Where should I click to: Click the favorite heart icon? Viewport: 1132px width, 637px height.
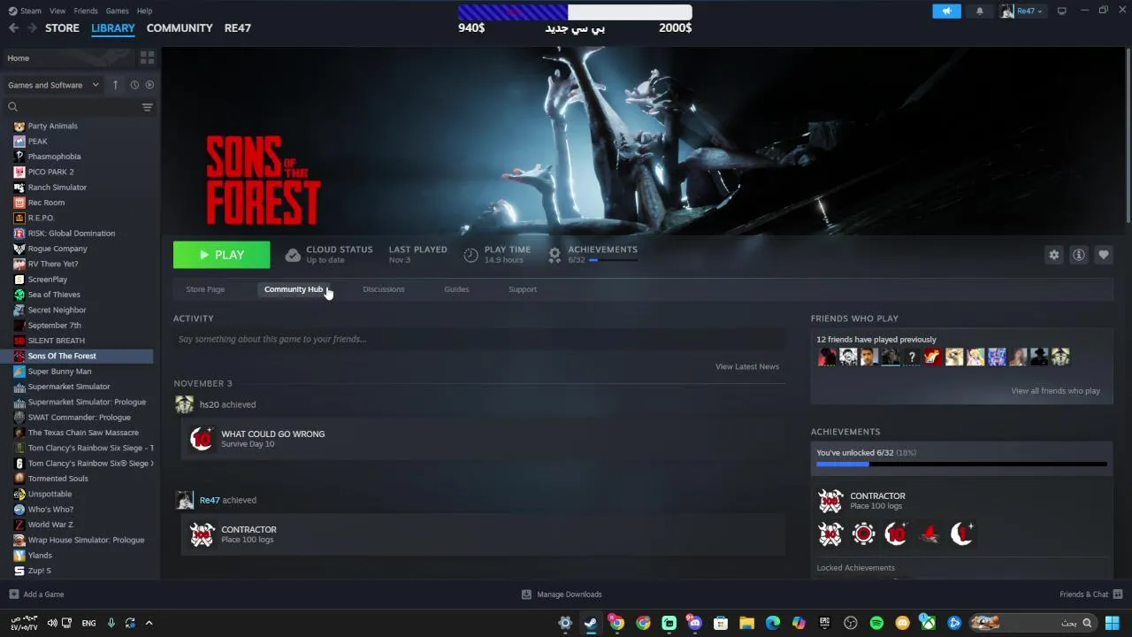(x=1103, y=255)
